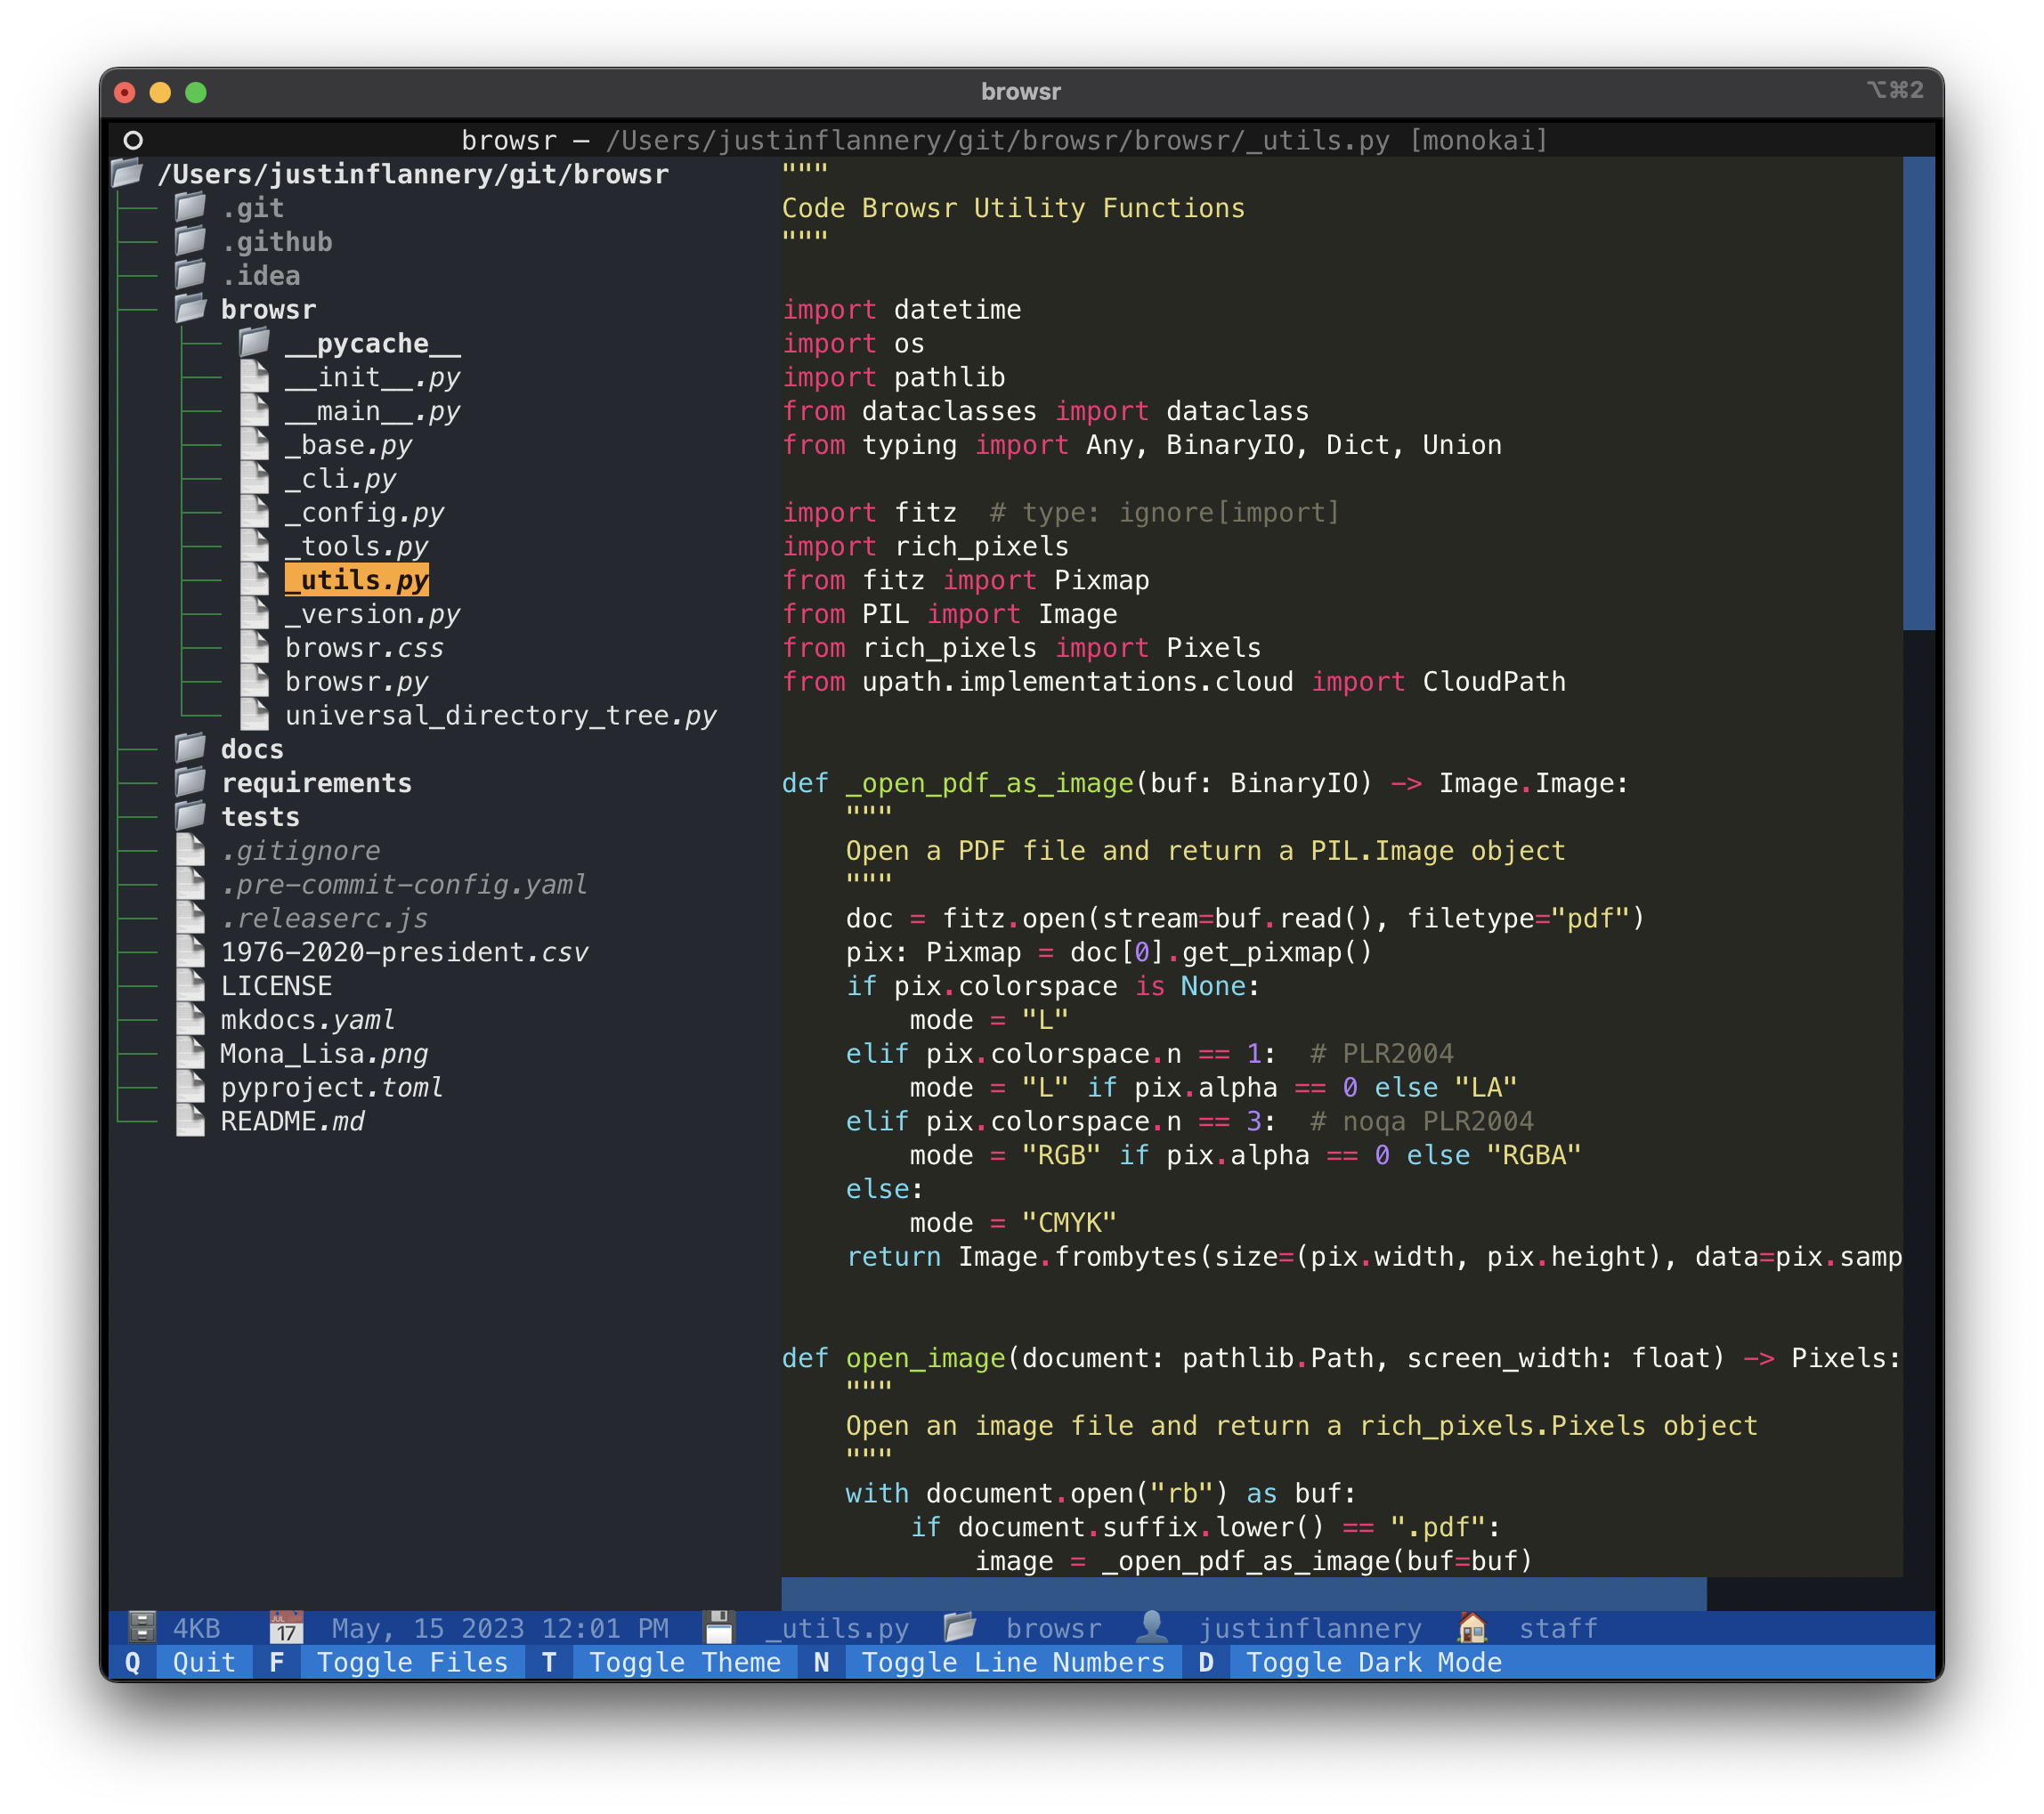Toggle Files panel in the footer

coord(412,1662)
